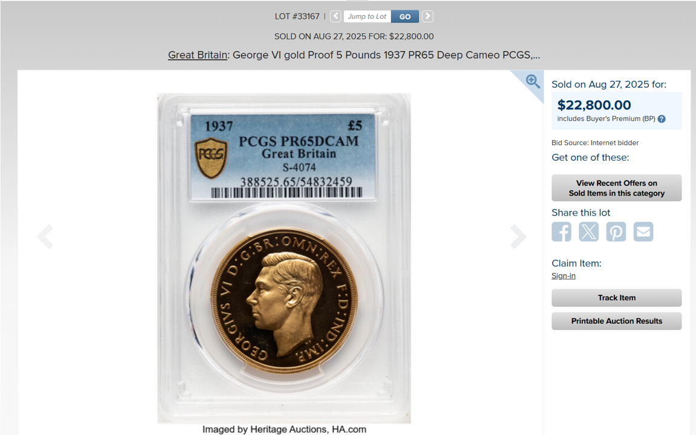
Task: Click the magnifier zoom icon on image
Action: click(533, 82)
